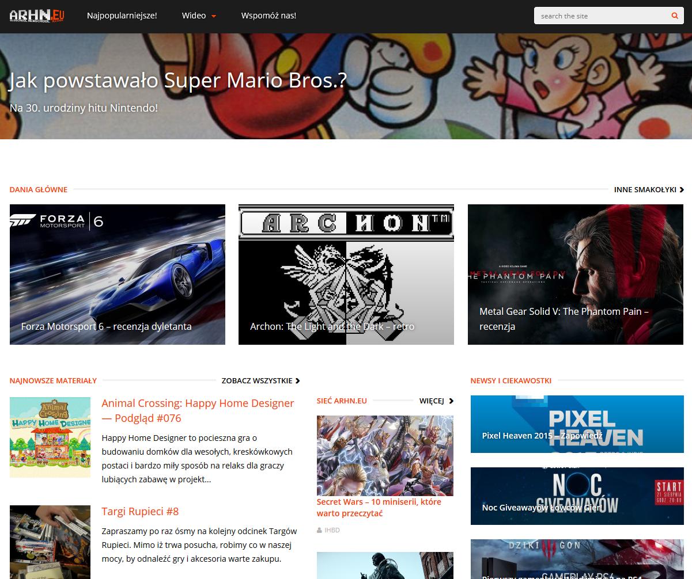
Task: Click the chevron next to WIĘCEJ
Action: pos(451,401)
